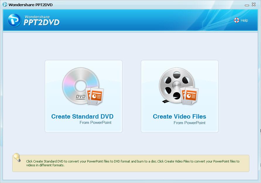Open Help via the lifebuoy icon
This screenshot has width=261, height=183.
236,20
